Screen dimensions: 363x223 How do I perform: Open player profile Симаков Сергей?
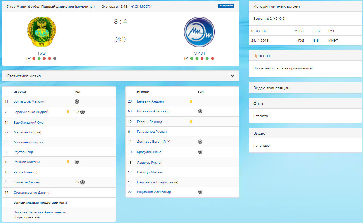(x=27, y=182)
